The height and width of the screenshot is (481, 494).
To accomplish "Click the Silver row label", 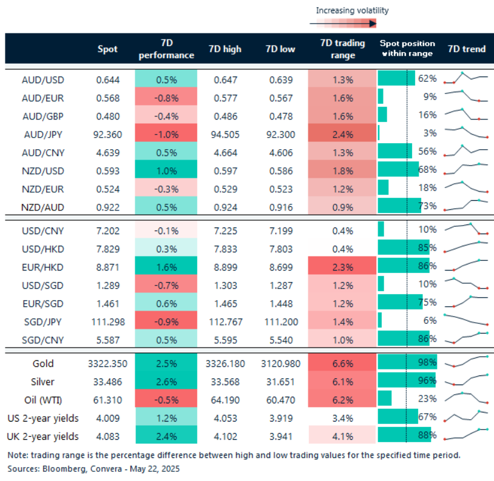I will pos(42,380).
